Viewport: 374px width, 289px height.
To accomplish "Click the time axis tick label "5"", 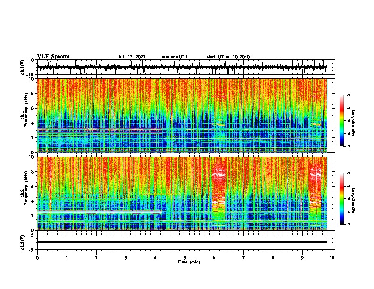I will tap(185, 258).
